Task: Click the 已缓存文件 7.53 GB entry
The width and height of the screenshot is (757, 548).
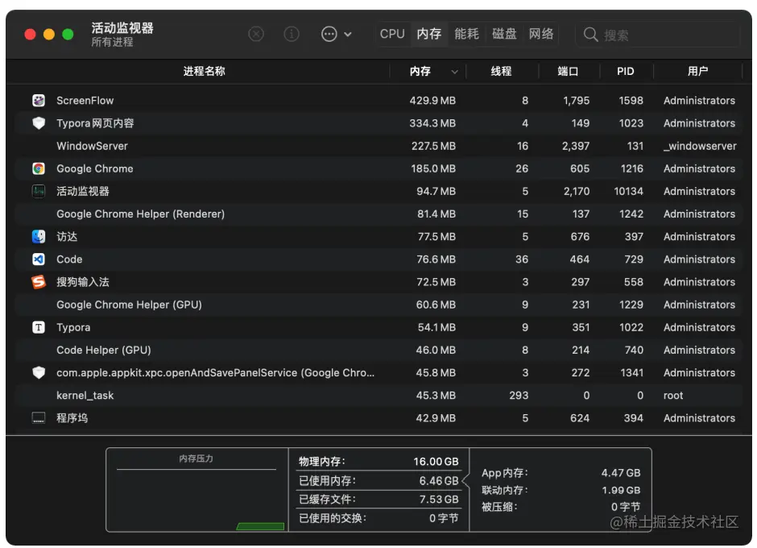Action: [378, 499]
